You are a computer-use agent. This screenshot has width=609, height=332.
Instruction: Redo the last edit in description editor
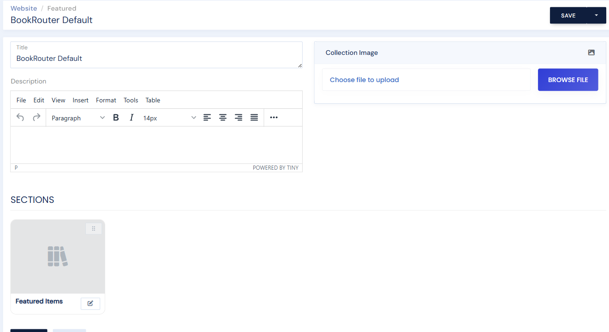36,118
